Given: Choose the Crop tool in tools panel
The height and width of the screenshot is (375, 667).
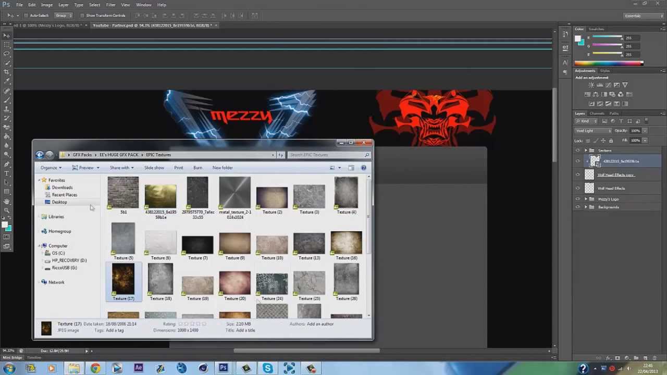Looking at the screenshot, I should [6, 72].
